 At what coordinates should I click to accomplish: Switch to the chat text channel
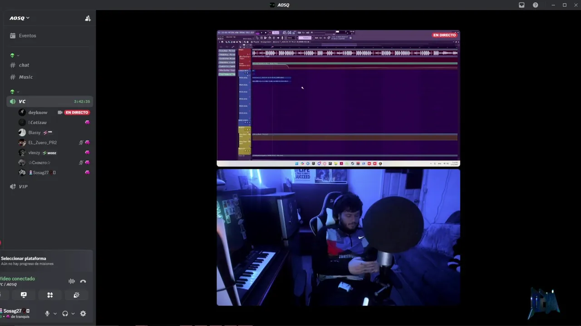[49, 65]
